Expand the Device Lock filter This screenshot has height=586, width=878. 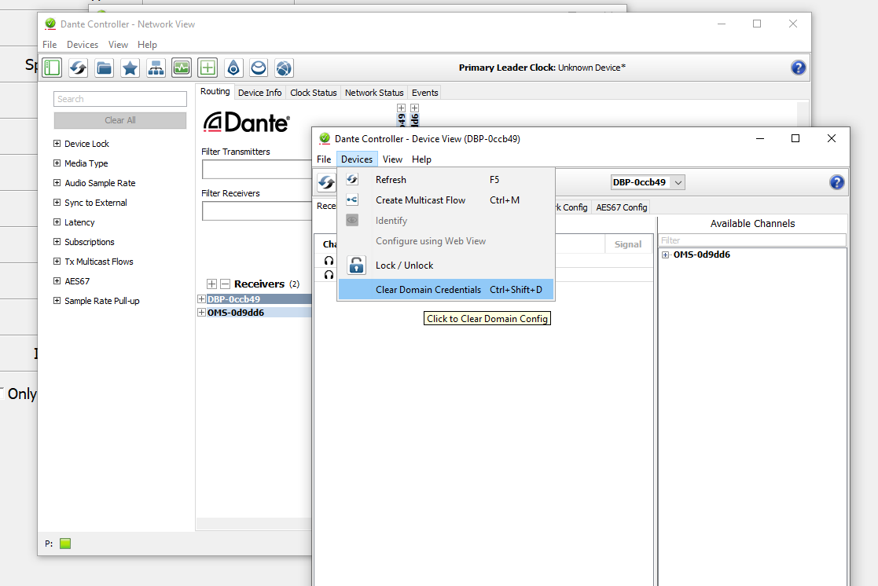[x=57, y=144]
